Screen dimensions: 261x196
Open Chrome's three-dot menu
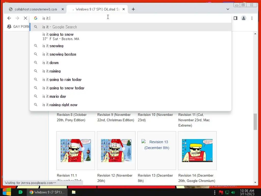[x=252, y=18]
